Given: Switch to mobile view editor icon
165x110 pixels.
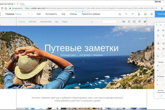Looking at the screenshot, I should [139, 14].
